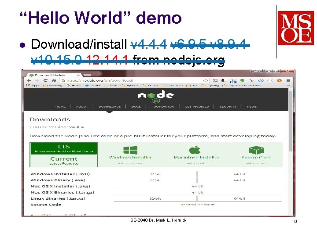The image size is (317, 237).
Task: Open the Cycling bookmarks folder
Action: [x=210, y=86]
